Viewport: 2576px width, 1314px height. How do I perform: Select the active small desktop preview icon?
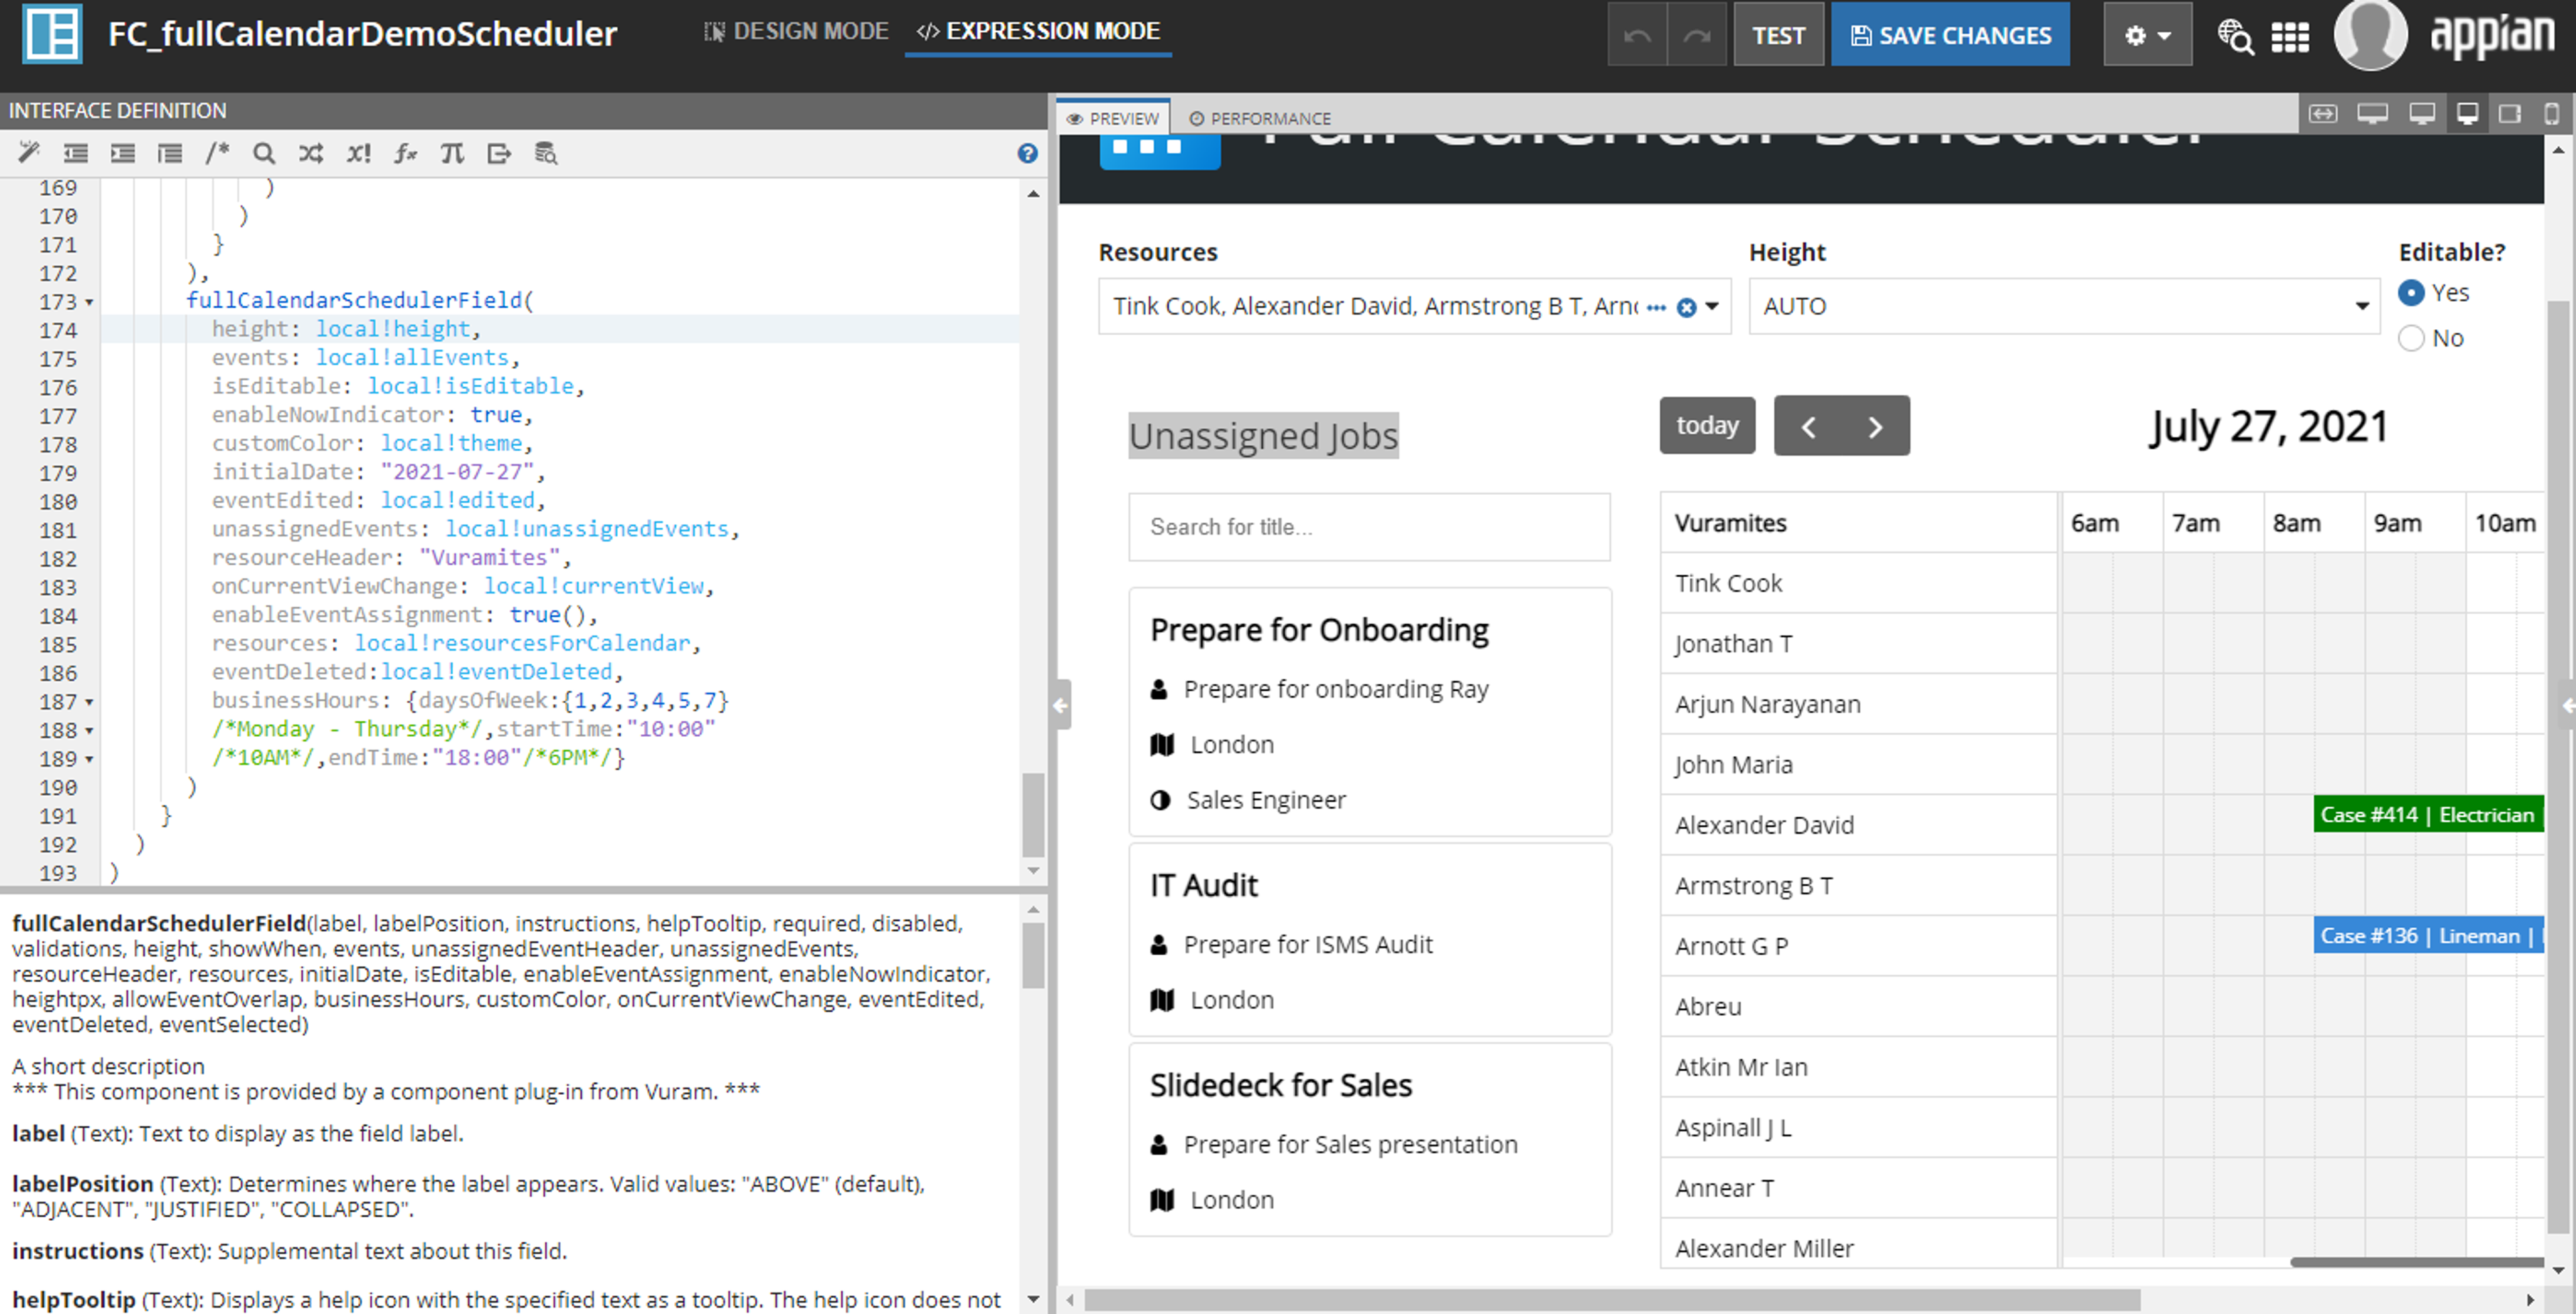2467,114
